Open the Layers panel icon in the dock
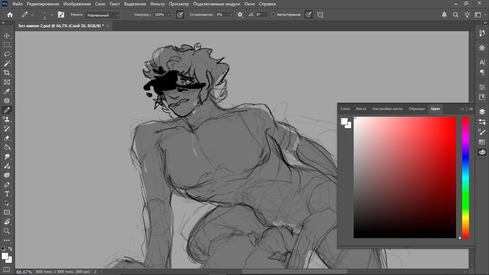 pos(482,112)
